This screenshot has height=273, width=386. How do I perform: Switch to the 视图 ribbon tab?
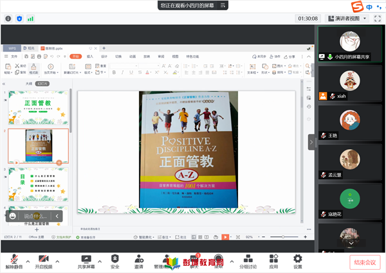(x=175, y=57)
